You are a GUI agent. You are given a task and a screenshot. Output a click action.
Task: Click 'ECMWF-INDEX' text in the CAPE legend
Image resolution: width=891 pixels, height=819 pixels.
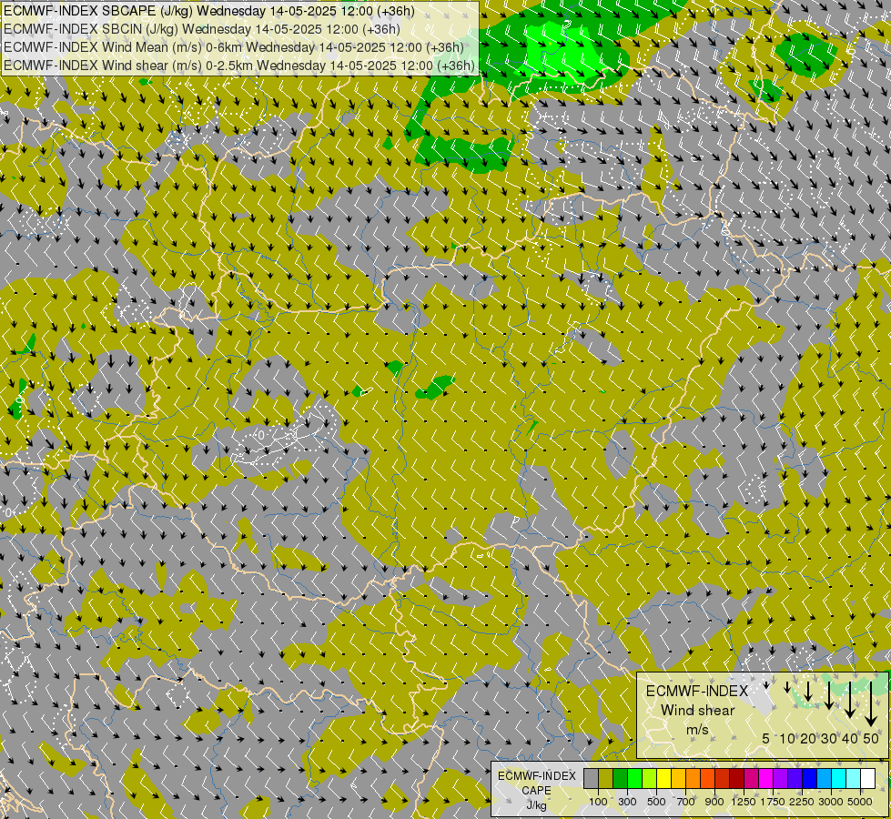pyautogui.click(x=537, y=776)
